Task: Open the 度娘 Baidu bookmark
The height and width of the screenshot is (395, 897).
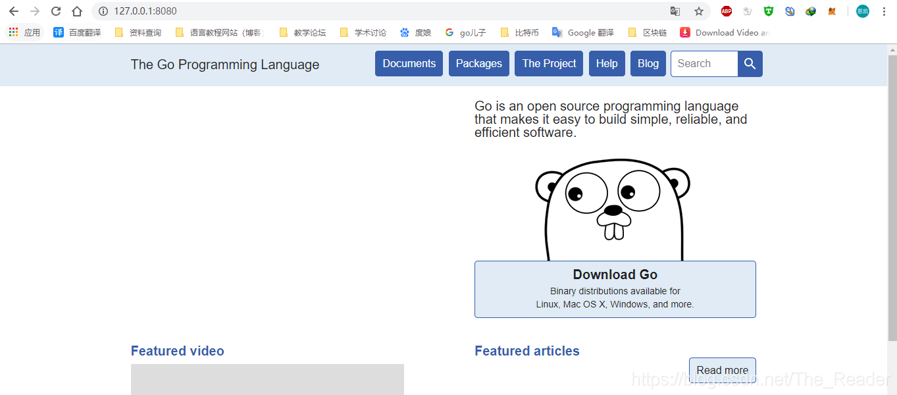Action: [x=415, y=32]
